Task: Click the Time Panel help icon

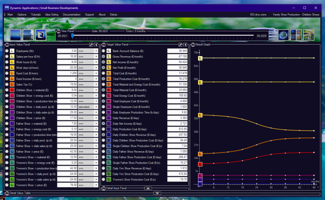Action: (x=59, y=32)
